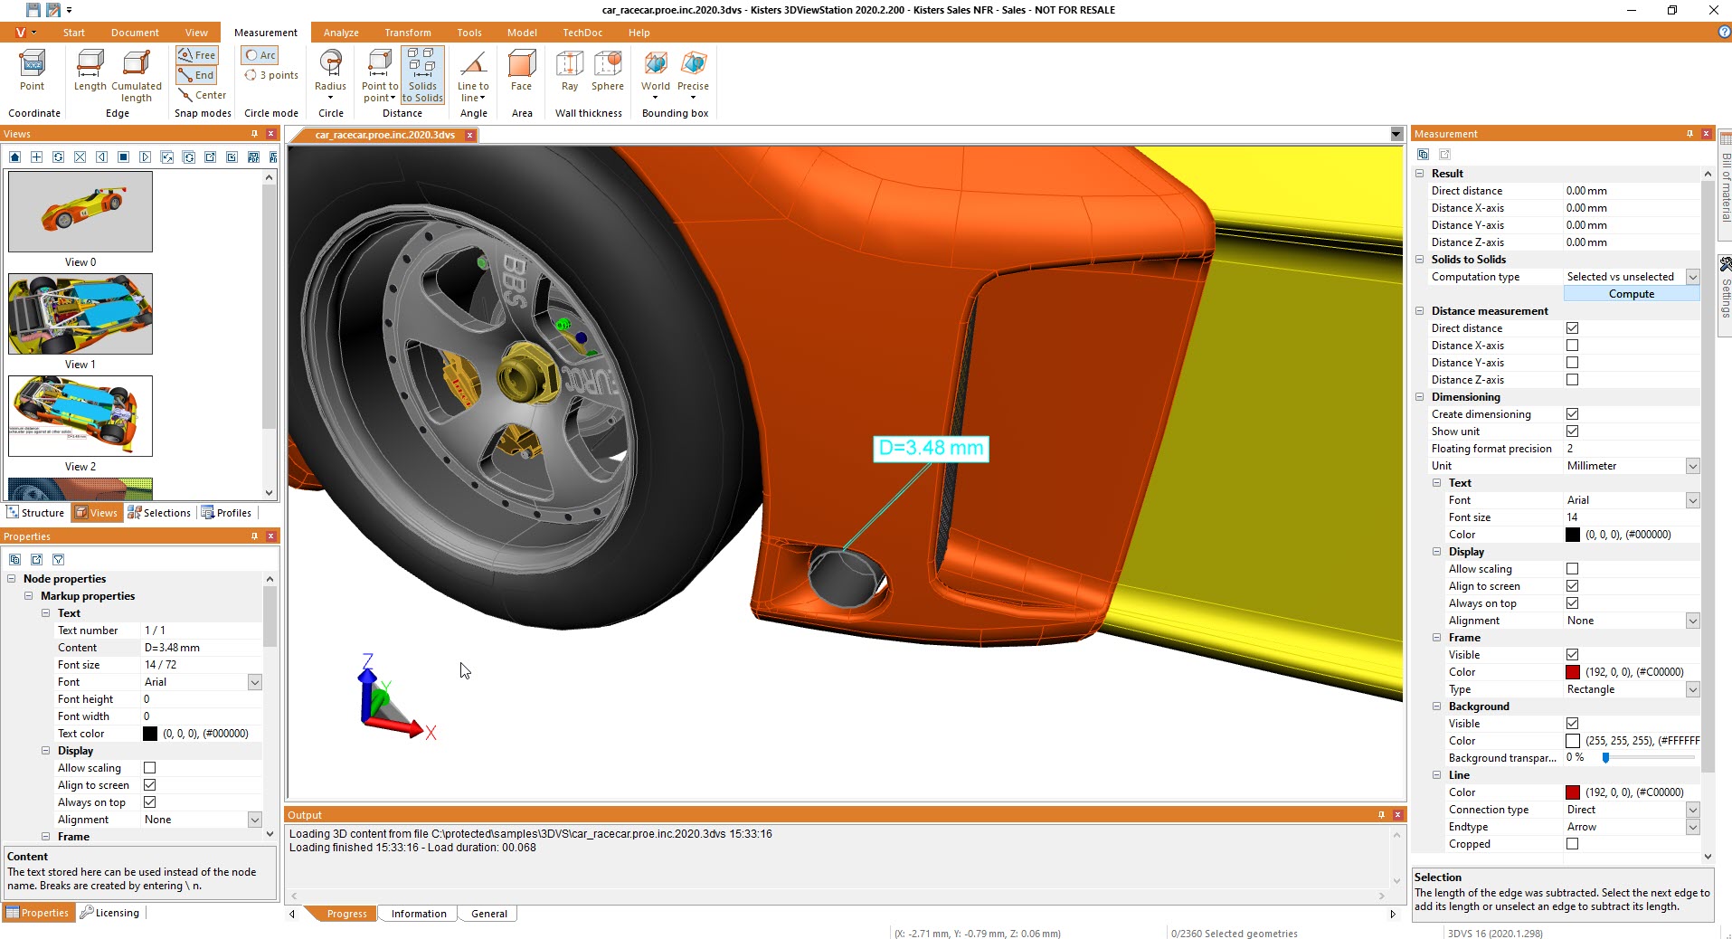This screenshot has width=1732, height=939.
Task: Open the Font dropdown in Measurement panel
Action: pos(1692,500)
